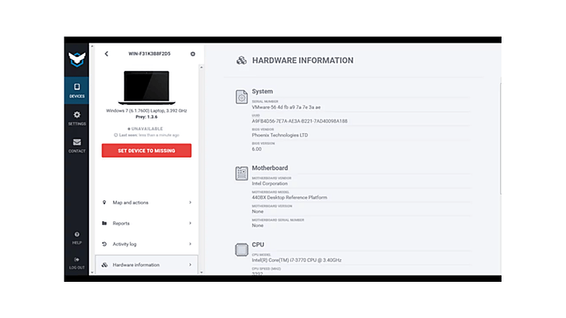Open Activity log menu item
Screen dimensions: 566x318
click(x=146, y=244)
